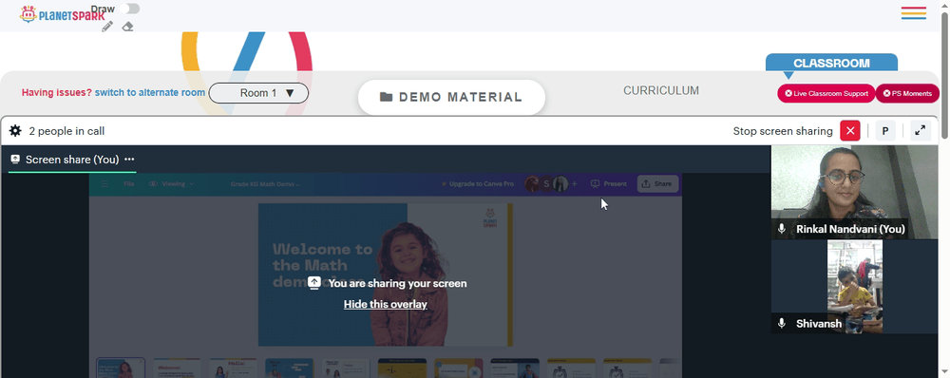Click the Live Classroom Support button

(826, 93)
